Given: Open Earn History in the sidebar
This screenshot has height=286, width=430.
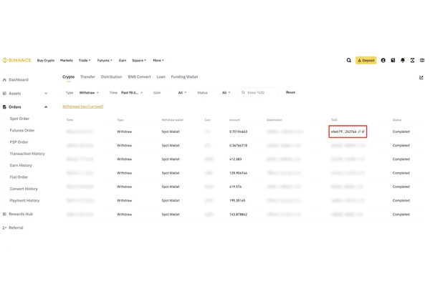Looking at the screenshot, I should [x=21, y=166].
